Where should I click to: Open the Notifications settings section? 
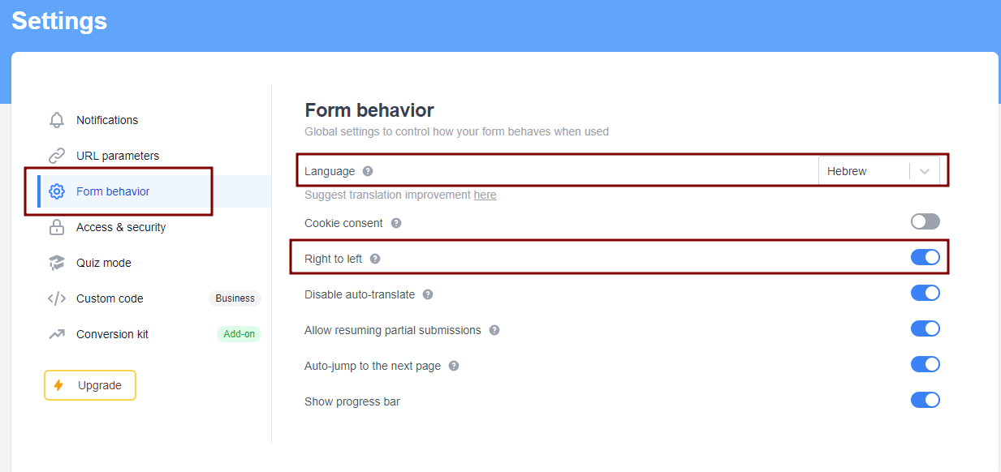[x=107, y=120]
